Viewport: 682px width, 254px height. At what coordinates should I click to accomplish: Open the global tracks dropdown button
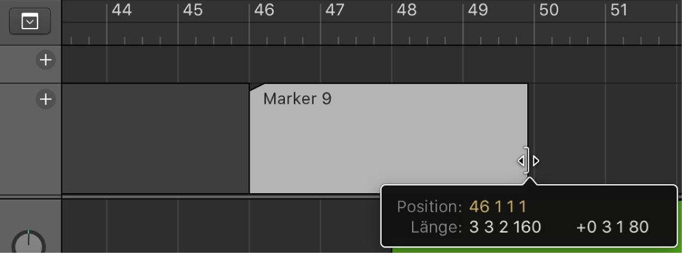pyautogui.click(x=30, y=22)
